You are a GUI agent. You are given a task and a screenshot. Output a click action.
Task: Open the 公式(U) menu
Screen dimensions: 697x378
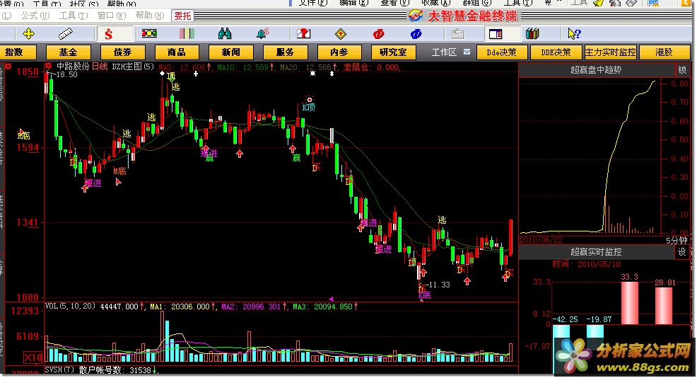tap(35, 16)
